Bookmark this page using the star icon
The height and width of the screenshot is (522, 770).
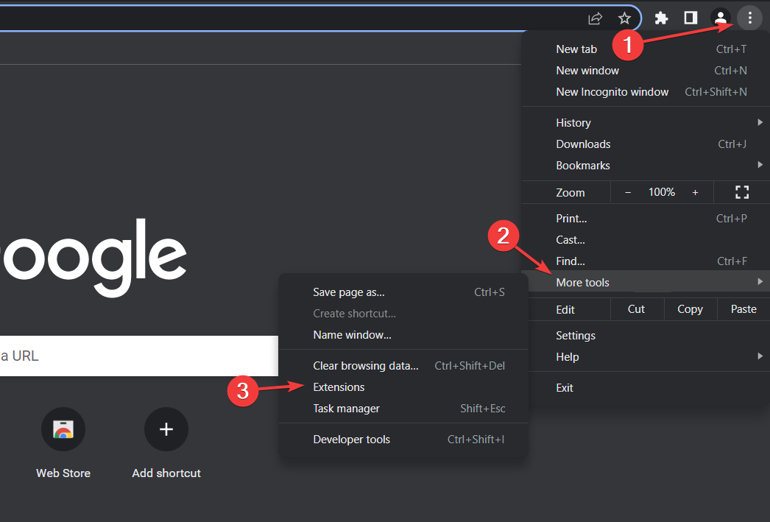point(625,18)
